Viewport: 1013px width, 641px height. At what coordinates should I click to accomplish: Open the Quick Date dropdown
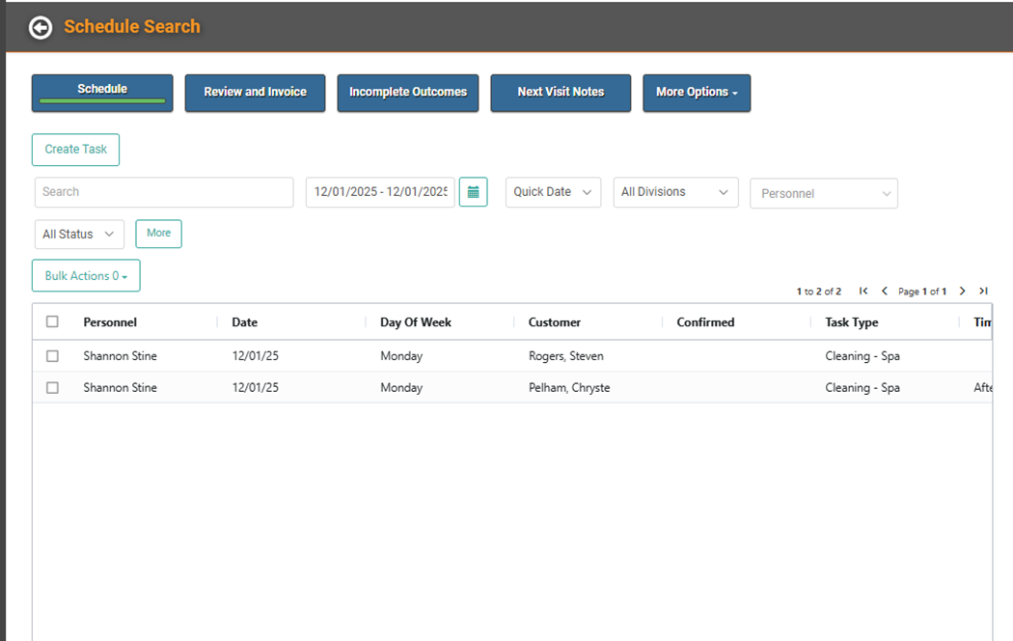click(553, 192)
